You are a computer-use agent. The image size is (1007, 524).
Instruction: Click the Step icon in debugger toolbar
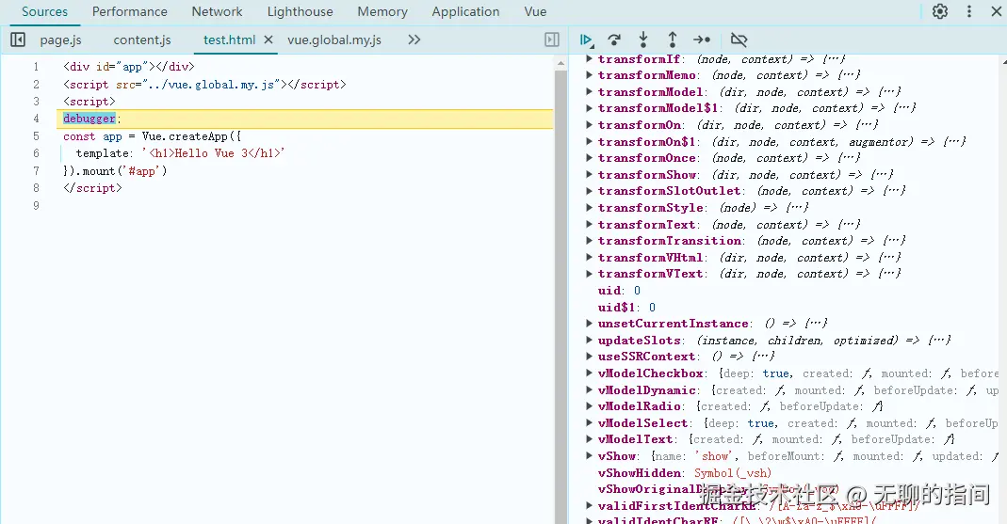click(702, 40)
